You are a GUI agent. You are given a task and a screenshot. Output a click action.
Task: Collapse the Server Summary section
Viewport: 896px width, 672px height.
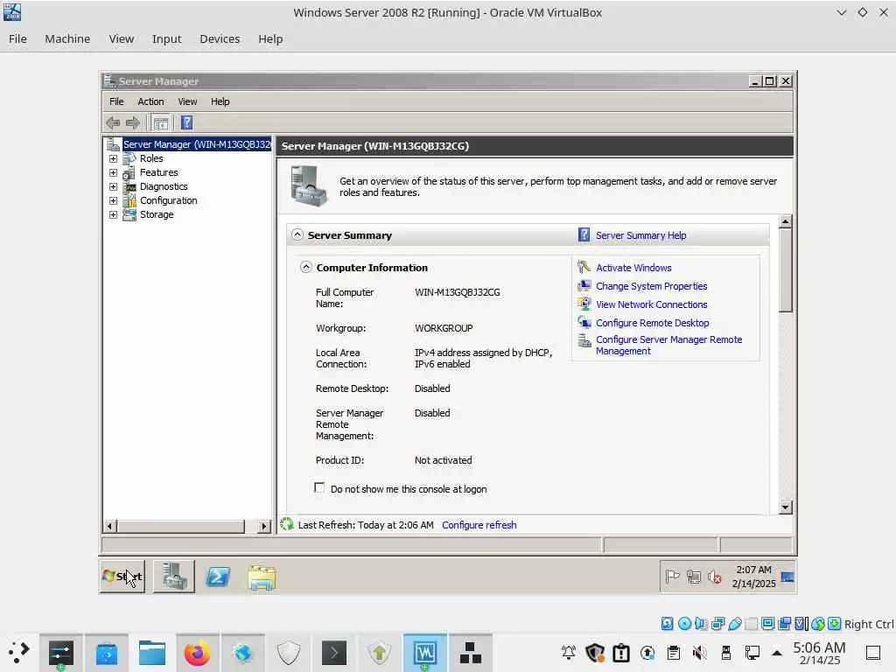(x=297, y=234)
